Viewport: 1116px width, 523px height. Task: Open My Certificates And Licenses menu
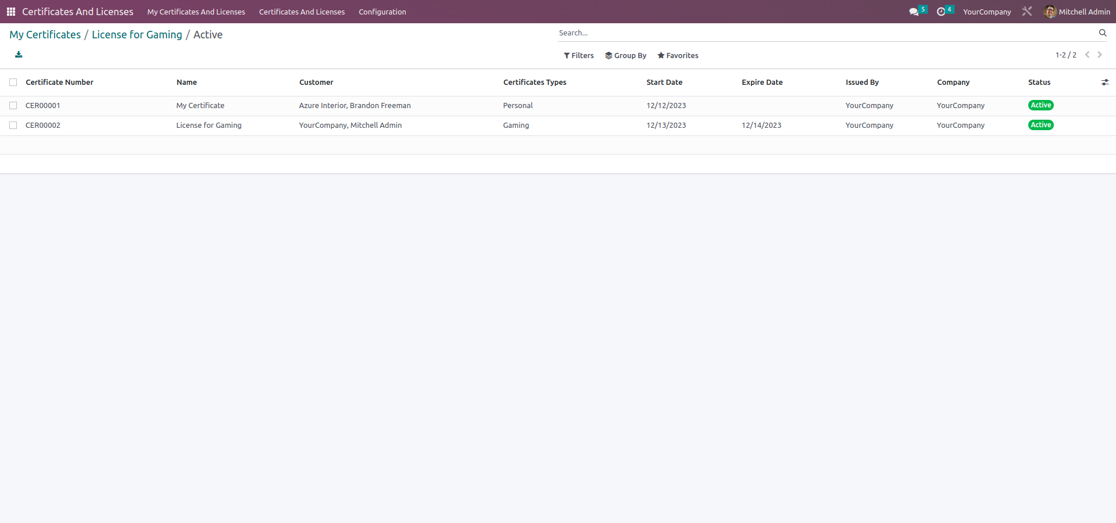[x=196, y=12]
